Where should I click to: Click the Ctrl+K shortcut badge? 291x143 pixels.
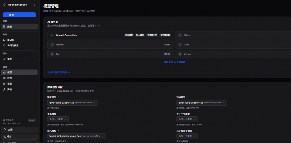[x=32, y=120]
